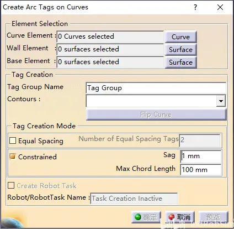Confirm with the green 确定 button
This screenshot has height=229, width=234.
[x=146, y=217]
